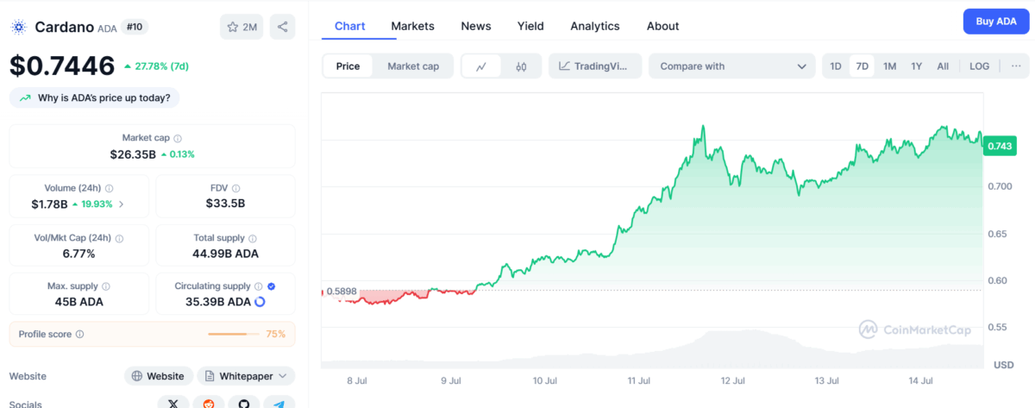Click the Cardano logo icon

coord(18,27)
